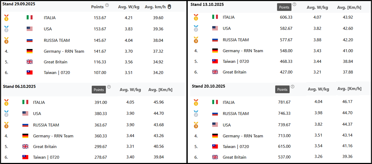Click the help icon beside Points in 20.10.2025 table

pos(292,87)
